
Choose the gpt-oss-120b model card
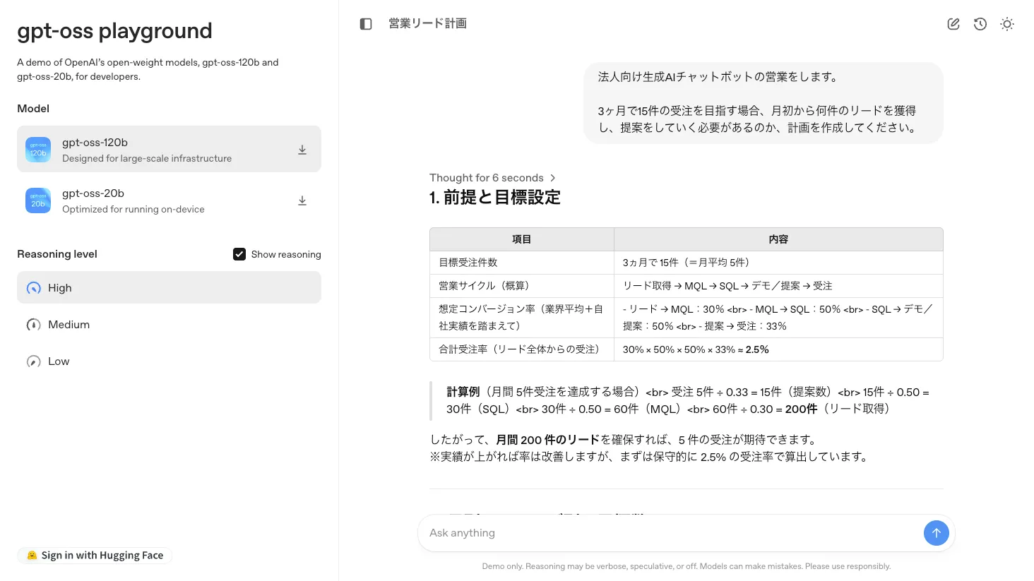pos(169,149)
